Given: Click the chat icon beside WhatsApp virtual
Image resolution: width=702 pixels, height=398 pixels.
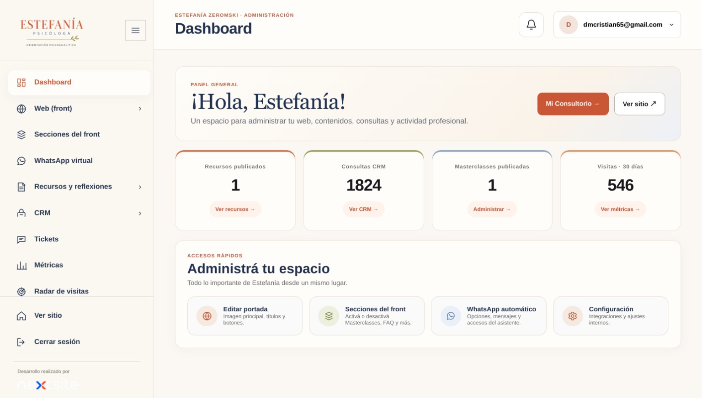Looking at the screenshot, I should [21, 161].
